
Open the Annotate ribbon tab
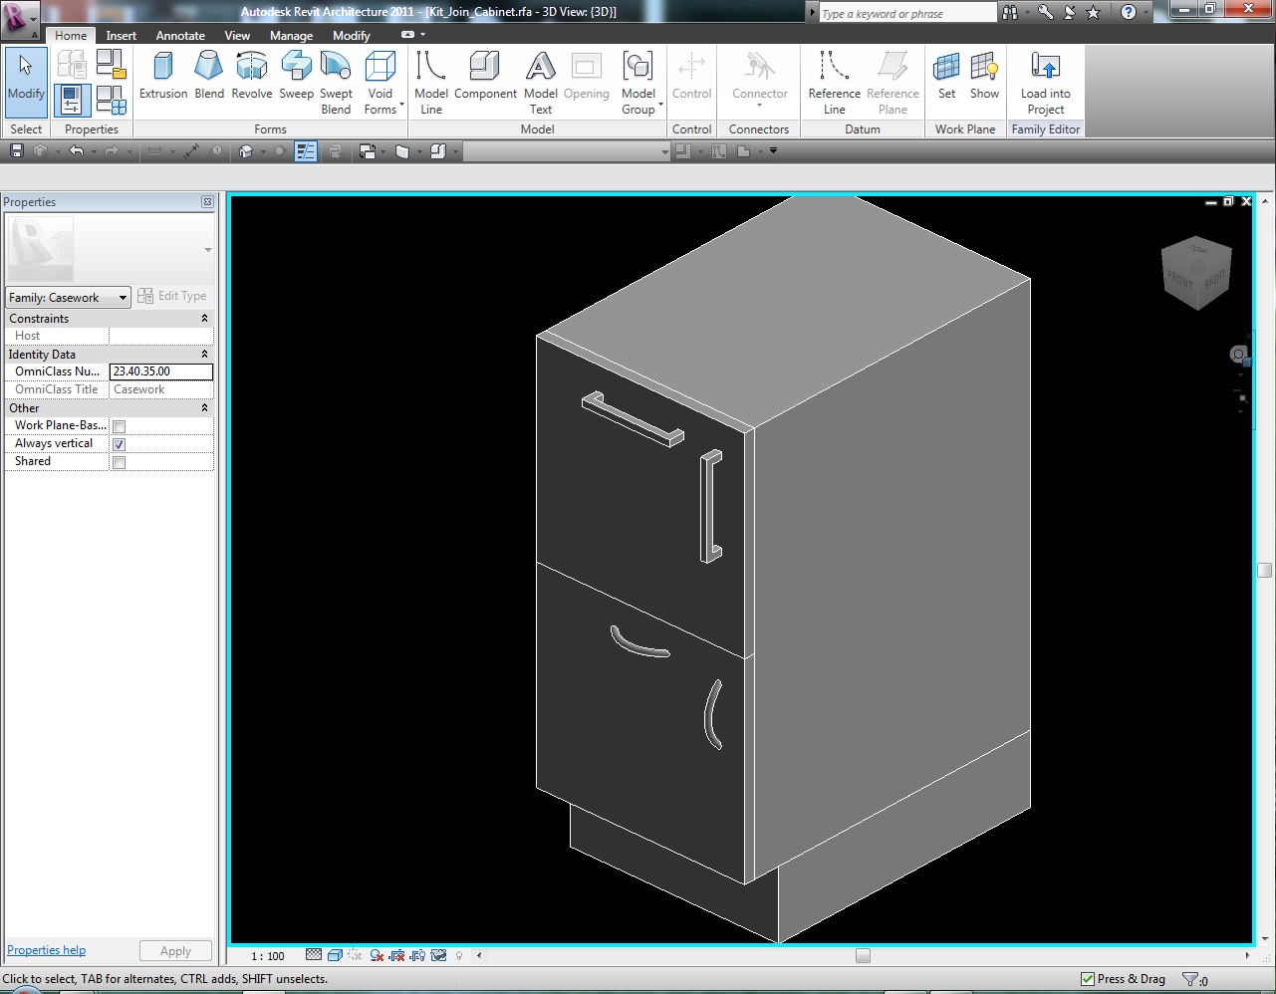180,35
